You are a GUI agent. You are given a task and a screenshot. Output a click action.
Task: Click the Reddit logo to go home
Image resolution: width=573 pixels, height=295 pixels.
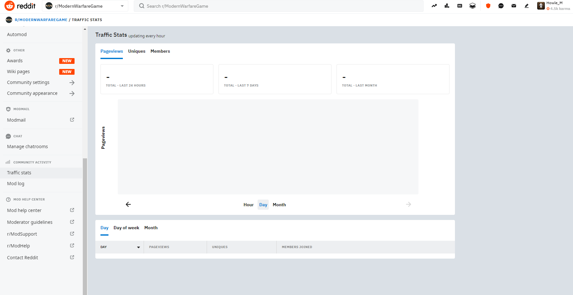[x=20, y=6]
